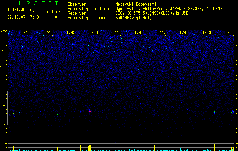Click the Ogata-vill. Akita-Pref. JAPAN location text
This screenshot has height=151, width=238.
[x=169, y=9]
